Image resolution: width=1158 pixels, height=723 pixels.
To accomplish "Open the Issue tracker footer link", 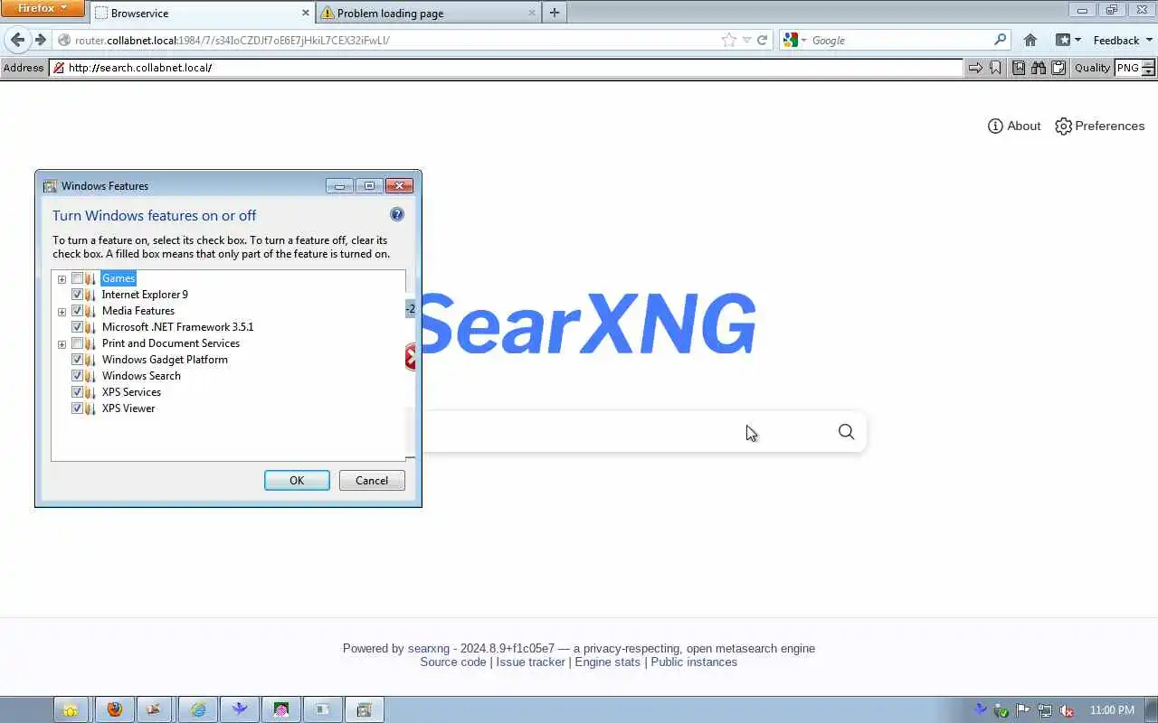I will pyautogui.click(x=530, y=662).
